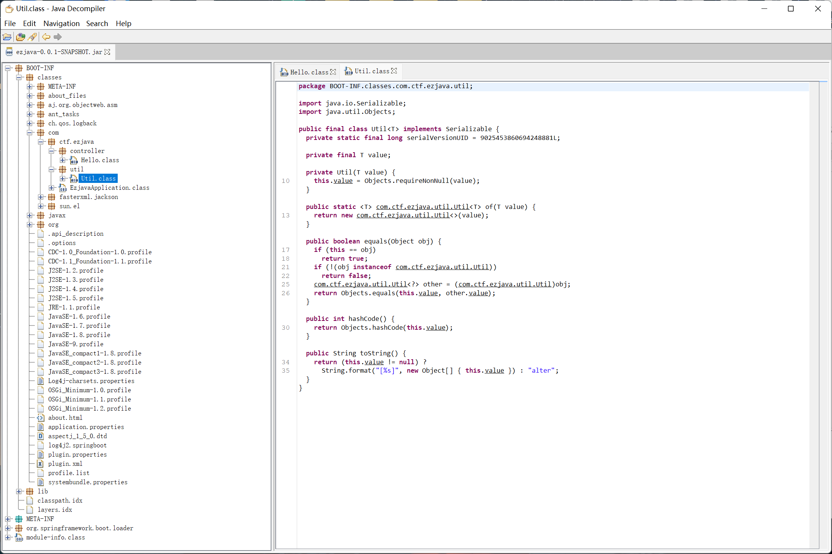
Task: Follow the com.ctf.ezjava.util.Util link in of() signature
Action: coord(423,207)
